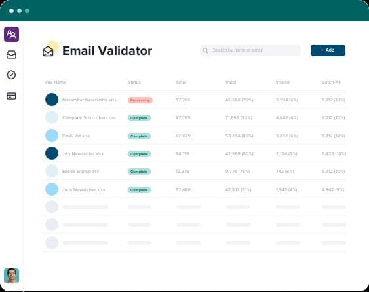The height and width of the screenshot is (292, 369).
Task: Click Complete badge for Ebook Signup.csv
Action: pyautogui.click(x=139, y=172)
